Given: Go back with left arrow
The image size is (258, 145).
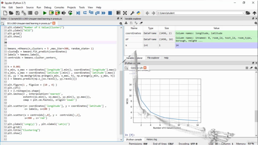Looking at the screenshot, I should (x=148, y=13).
